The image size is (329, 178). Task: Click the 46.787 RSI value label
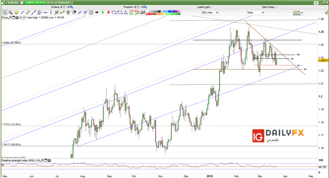pos(323,167)
